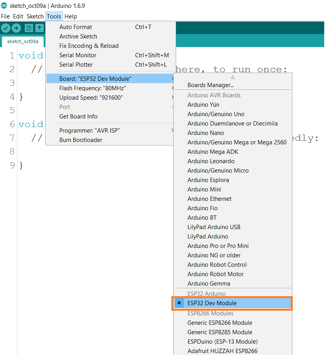Select Arduino Pro or Pro Mini board
The image size is (325, 355).
(233, 246)
